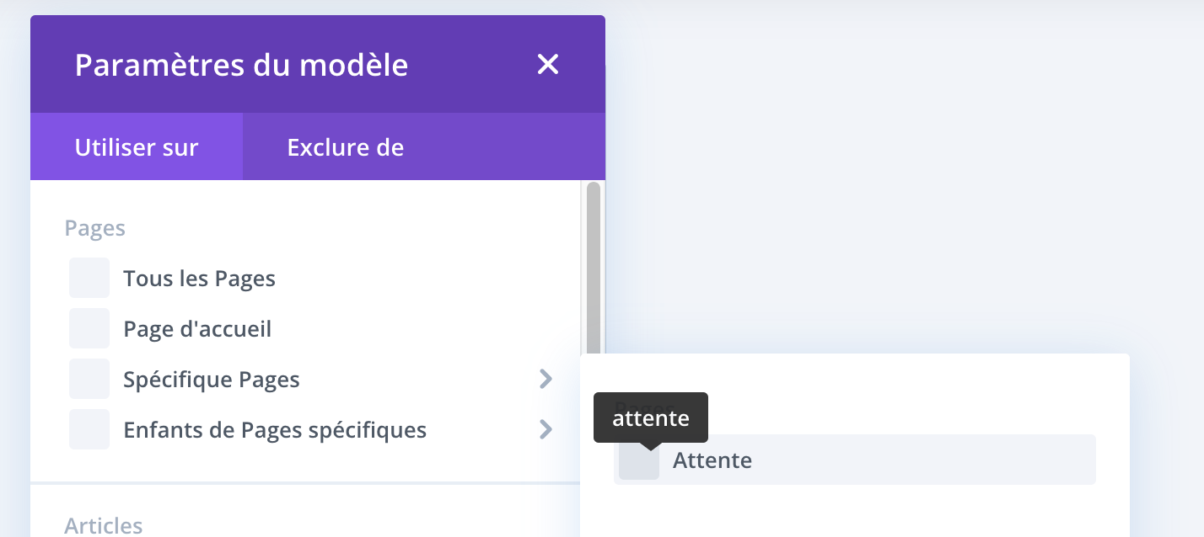Click the dark attente tooltip
The image size is (1204, 537).
tap(651, 417)
